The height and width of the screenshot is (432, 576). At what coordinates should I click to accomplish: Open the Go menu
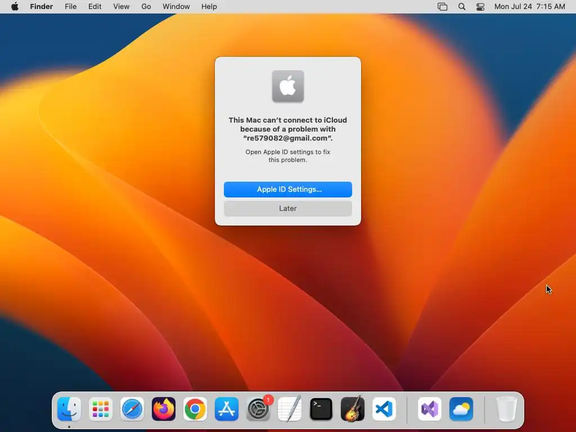point(146,7)
